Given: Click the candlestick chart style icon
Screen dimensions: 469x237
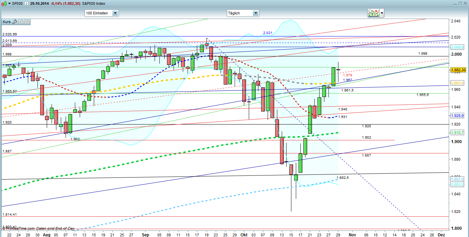Looking at the screenshot, I should [4, 3].
